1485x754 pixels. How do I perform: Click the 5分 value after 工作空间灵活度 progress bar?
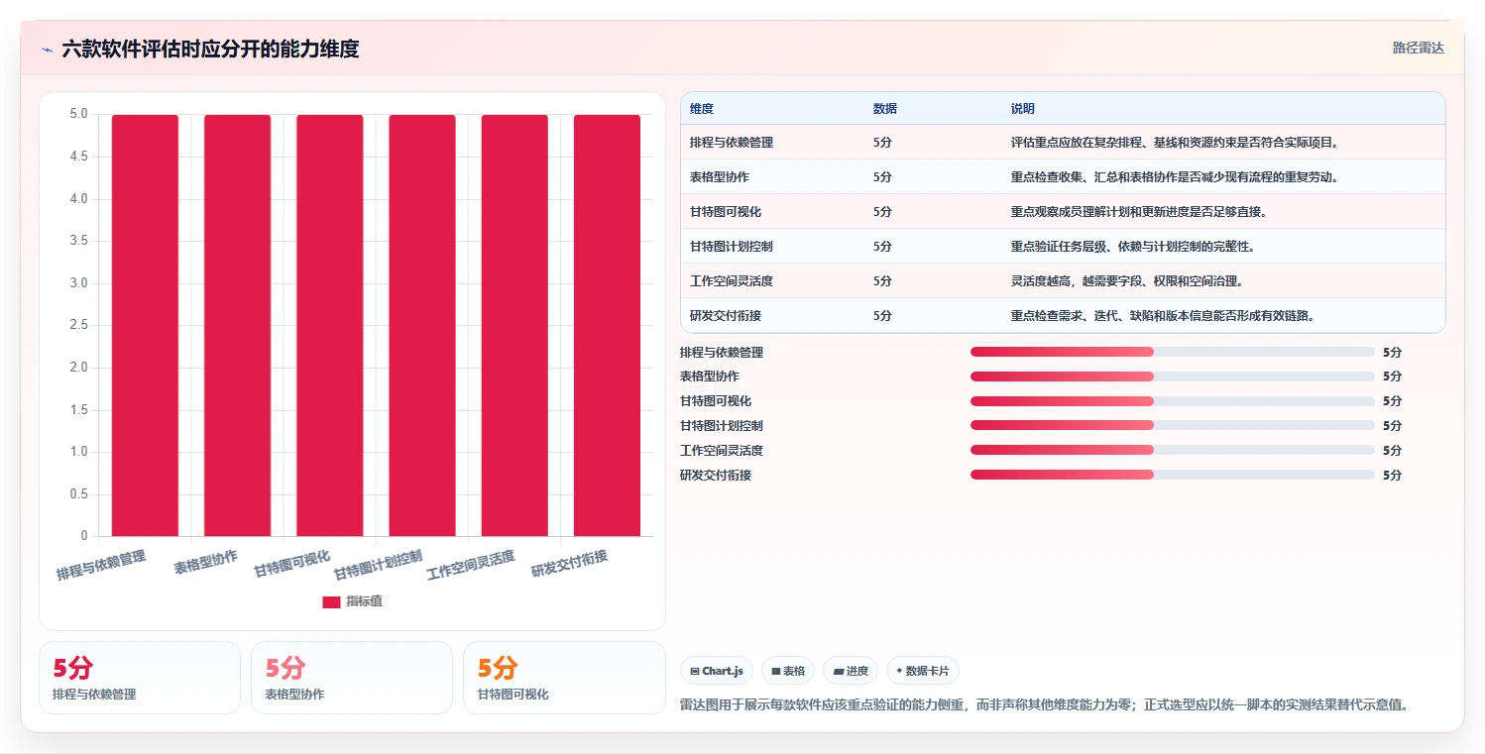tap(1392, 450)
